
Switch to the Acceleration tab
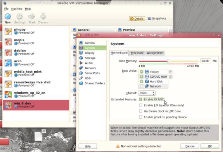[155, 53]
